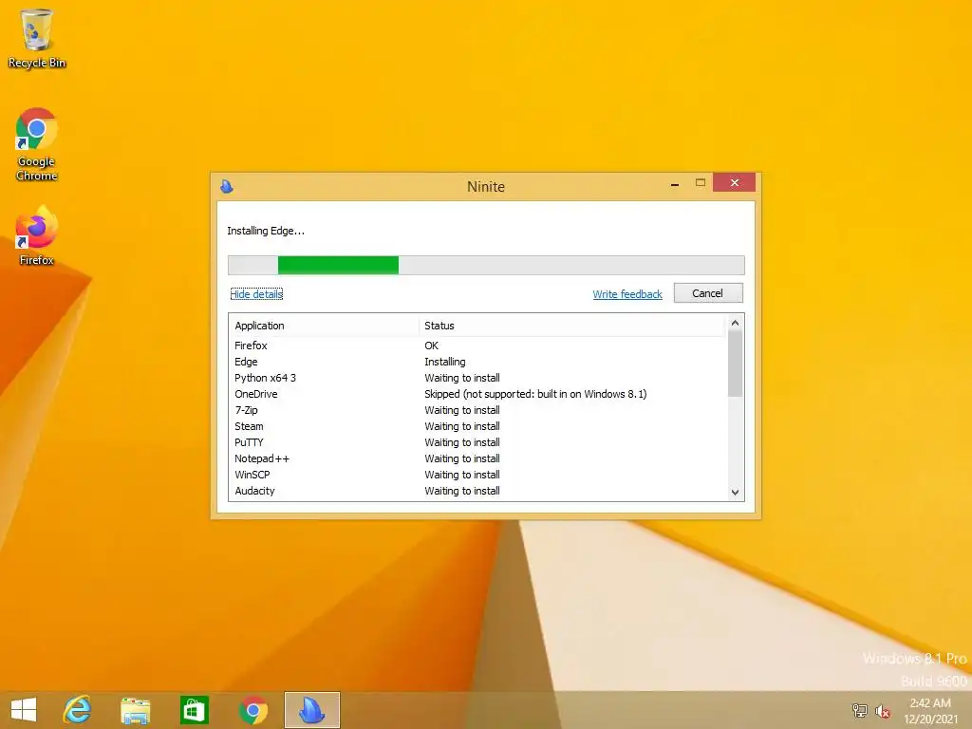Click the Hide details link
Screen dimensions: 972x729
(x=256, y=294)
